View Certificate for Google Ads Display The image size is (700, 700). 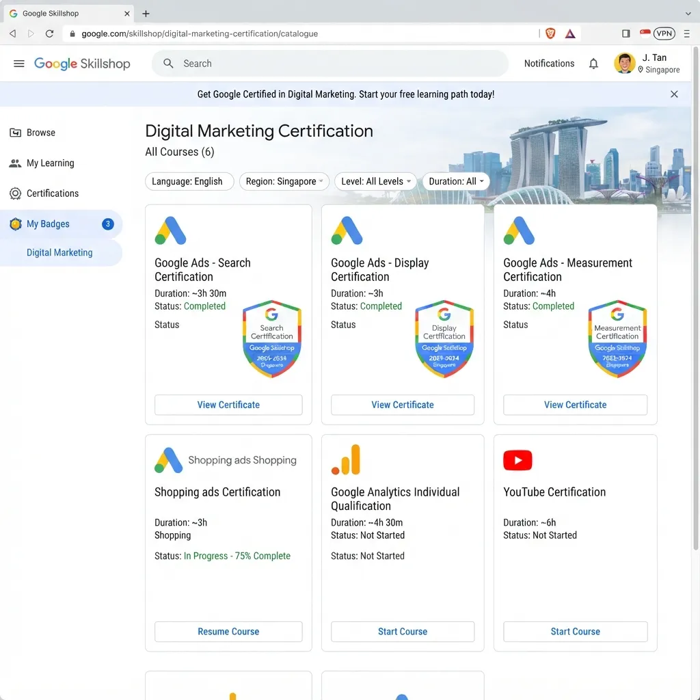coord(402,405)
